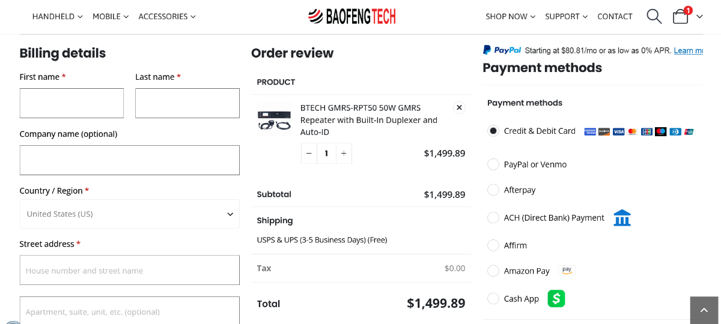This screenshot has height=324, width=721.
Task: Select PayPal or Venmo payment option
Action: [493, 164]
